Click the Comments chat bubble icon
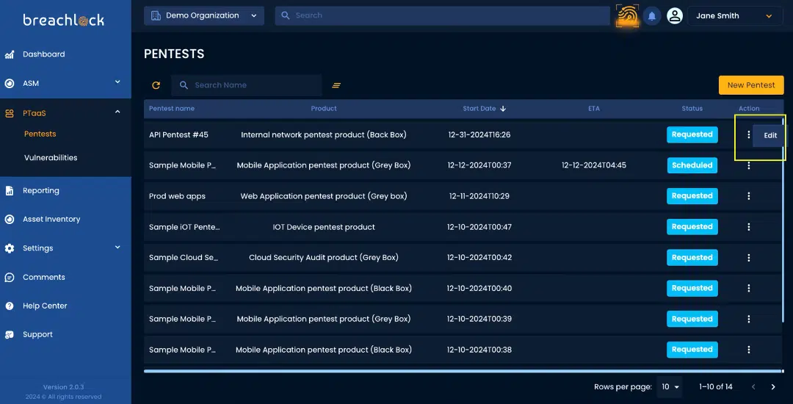Image resolution: width=793 pixels, height=404 pixels. [x=9, y=277]
